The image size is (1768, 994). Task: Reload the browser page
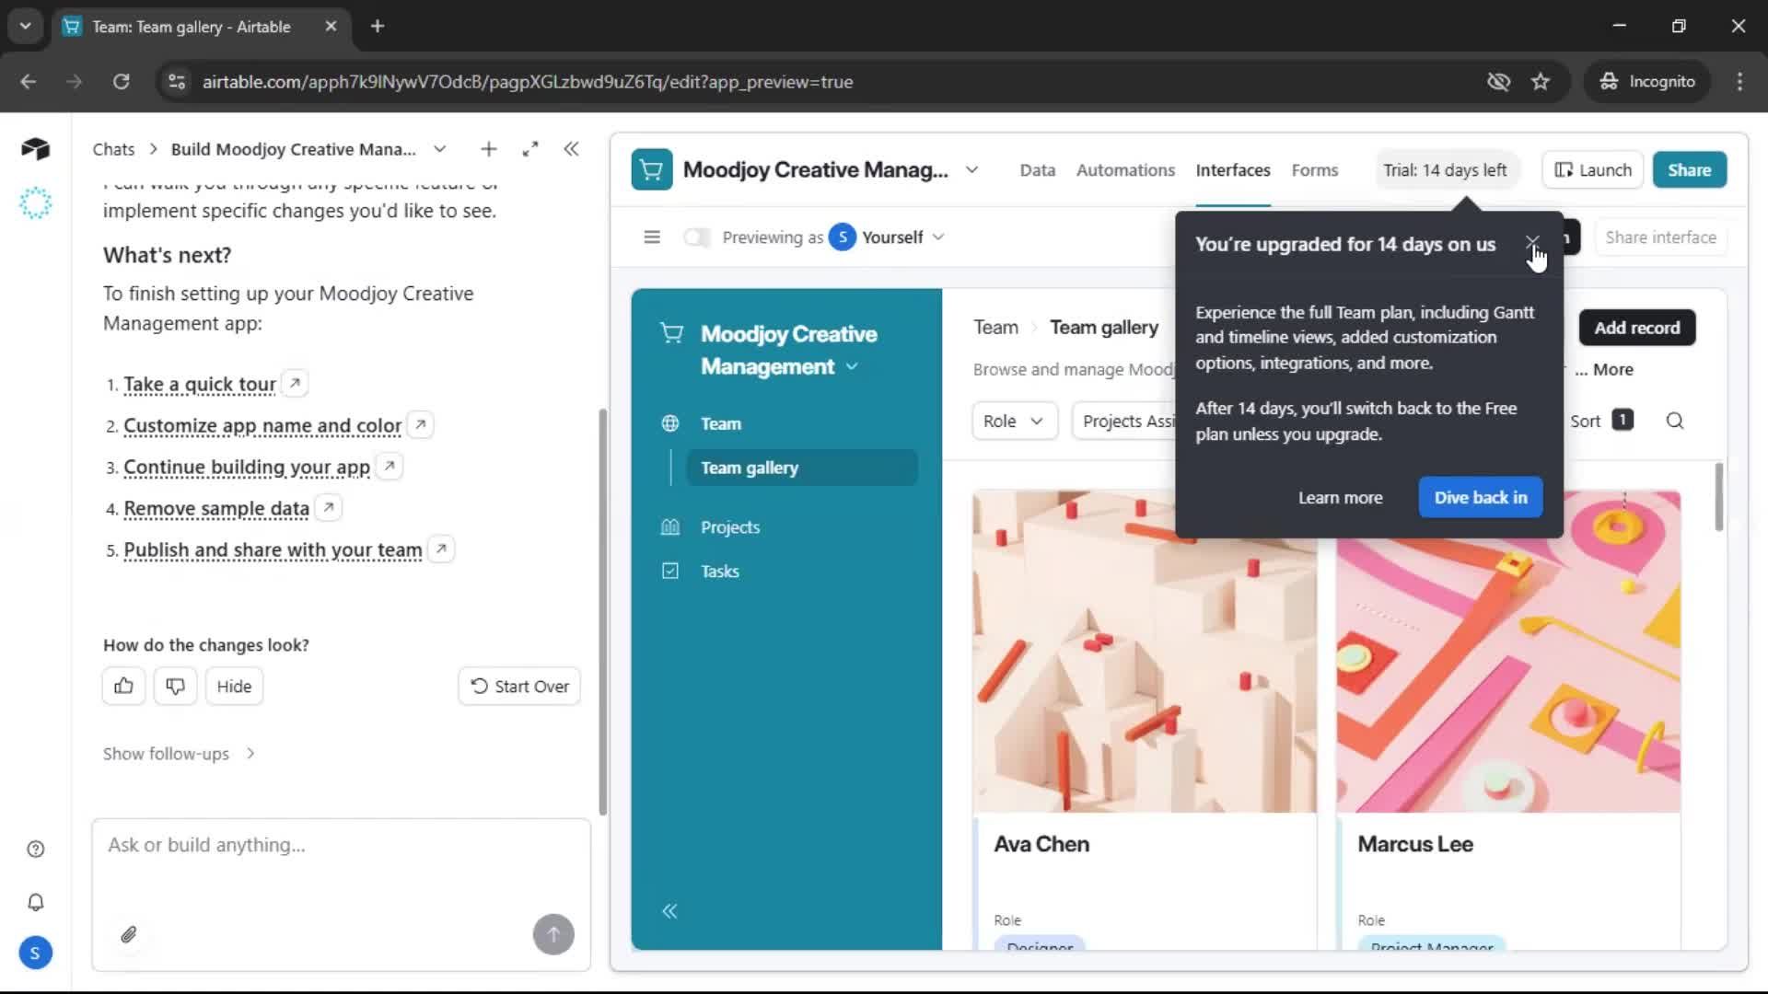coord(121,82)
